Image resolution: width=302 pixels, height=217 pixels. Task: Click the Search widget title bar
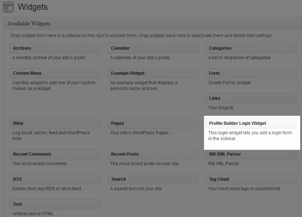coord(152,179)
